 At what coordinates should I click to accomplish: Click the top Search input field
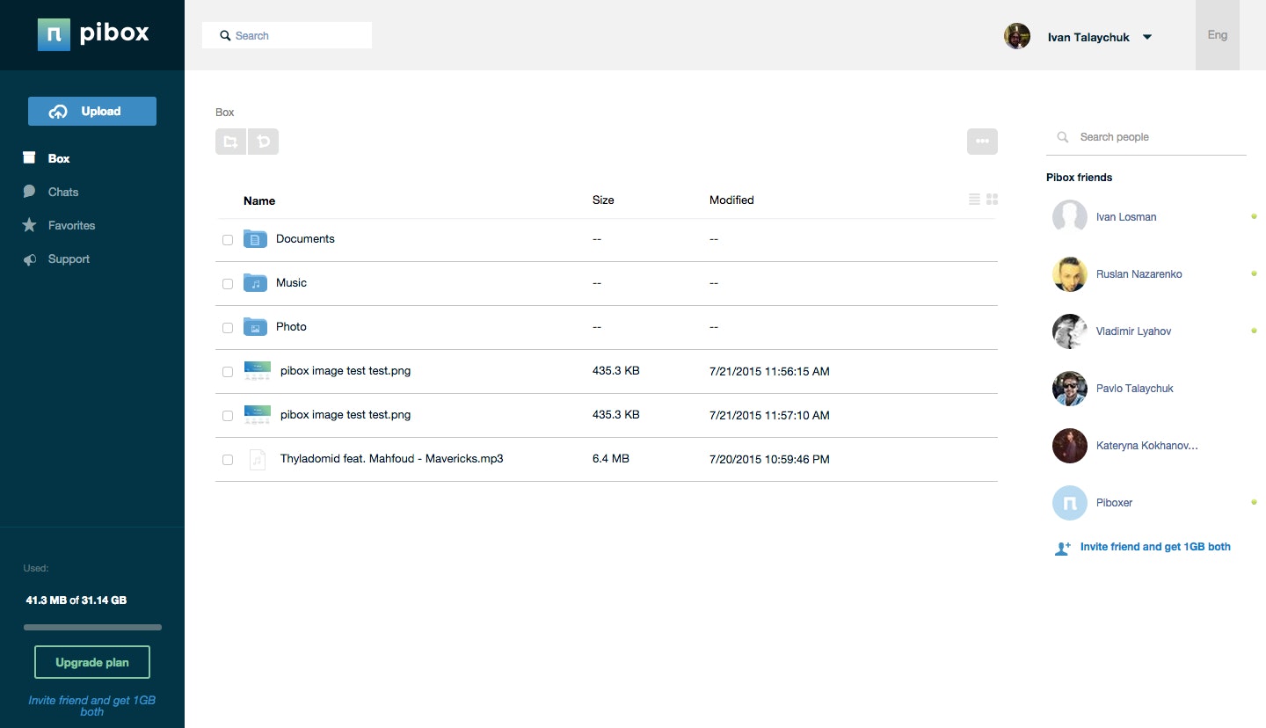(287, 35)
